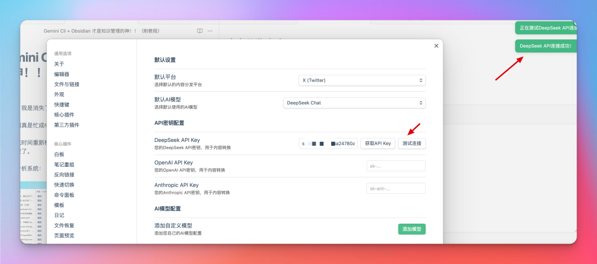Dismiss the 正在测试DeepSeek API notification
Screen dimensions: 597x264
click(x=546, y=28)
